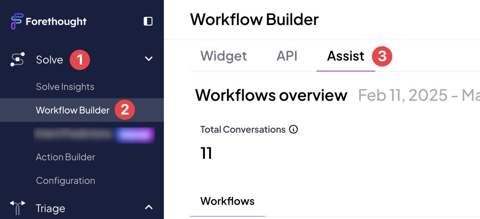Open Action Builder in sidebar
Screen dimensions: 480x219
(66, 157)
